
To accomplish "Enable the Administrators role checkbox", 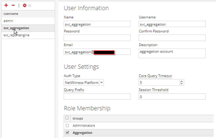I will click(x=67, y=126).
